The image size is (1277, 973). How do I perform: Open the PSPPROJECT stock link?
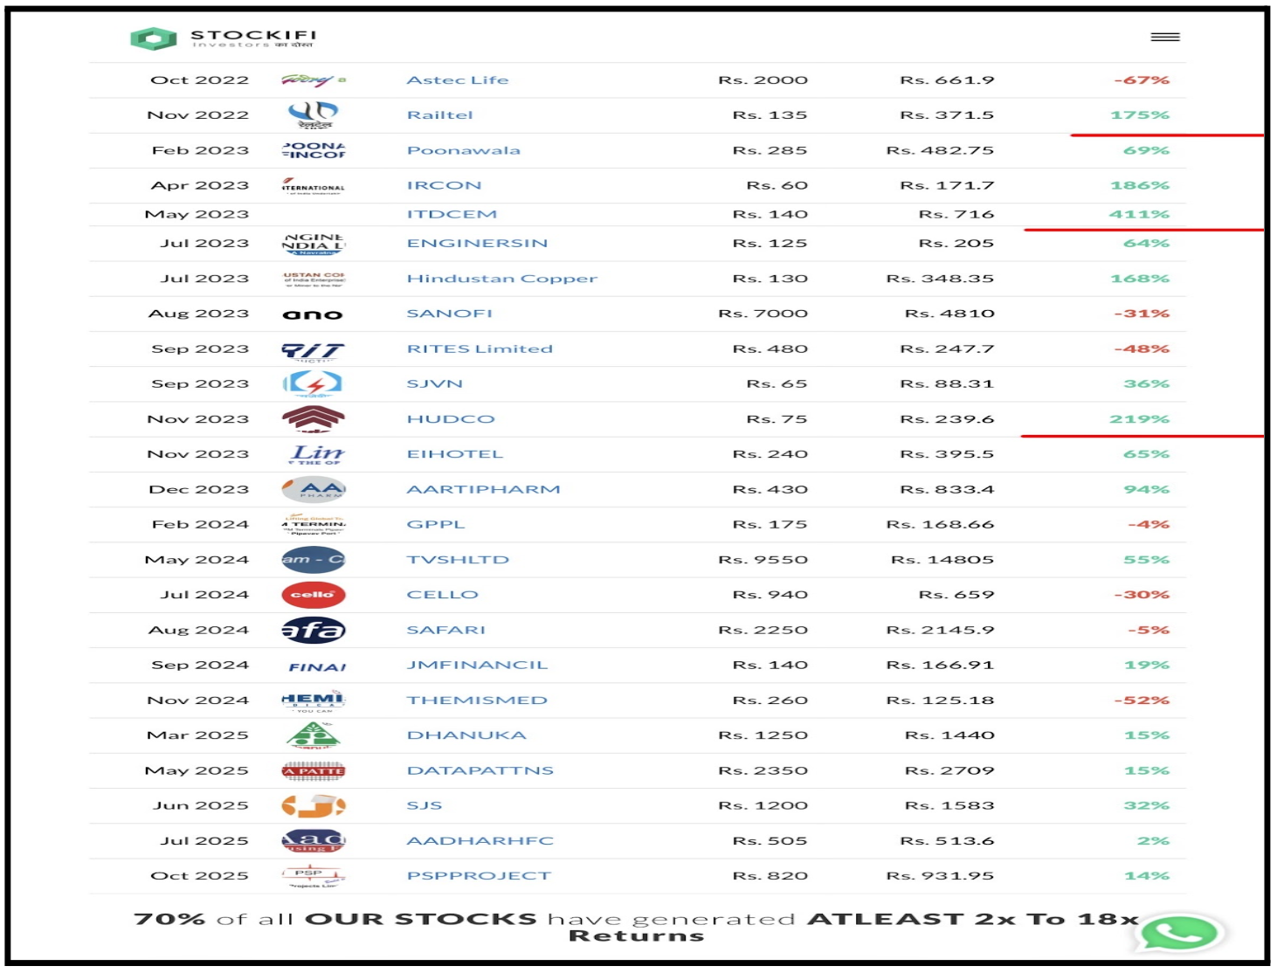tap(480, 876)
